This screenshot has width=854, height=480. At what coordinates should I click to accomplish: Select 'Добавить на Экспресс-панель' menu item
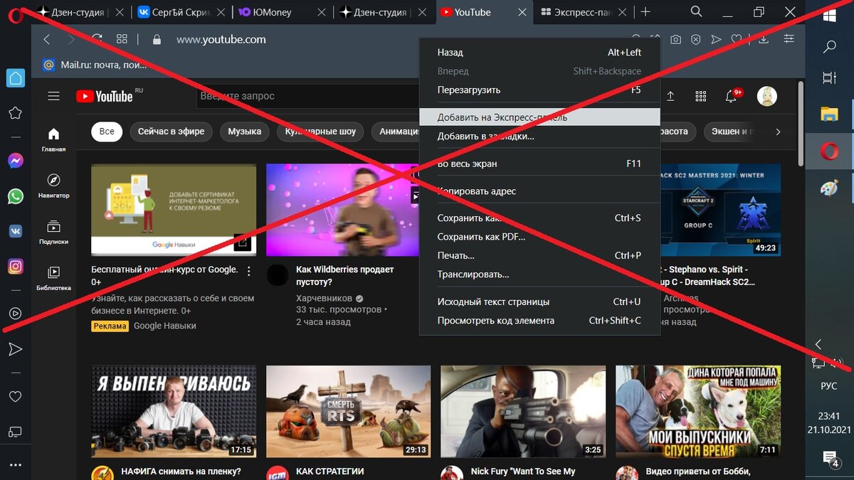tap(539, 117)
